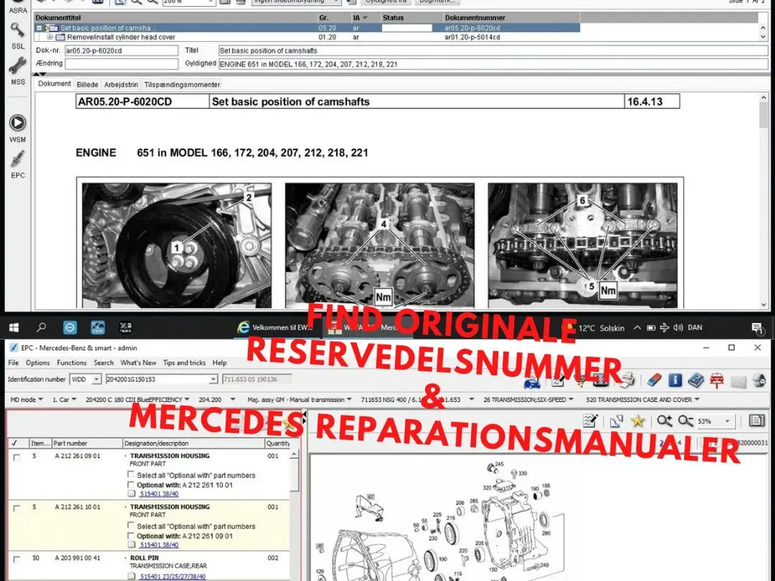Expand the 'Set basic position of camsha...' tree row

(39, 28)
